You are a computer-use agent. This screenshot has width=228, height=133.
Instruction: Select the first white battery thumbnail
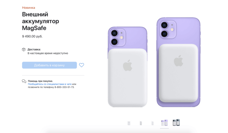coord(129,123)
